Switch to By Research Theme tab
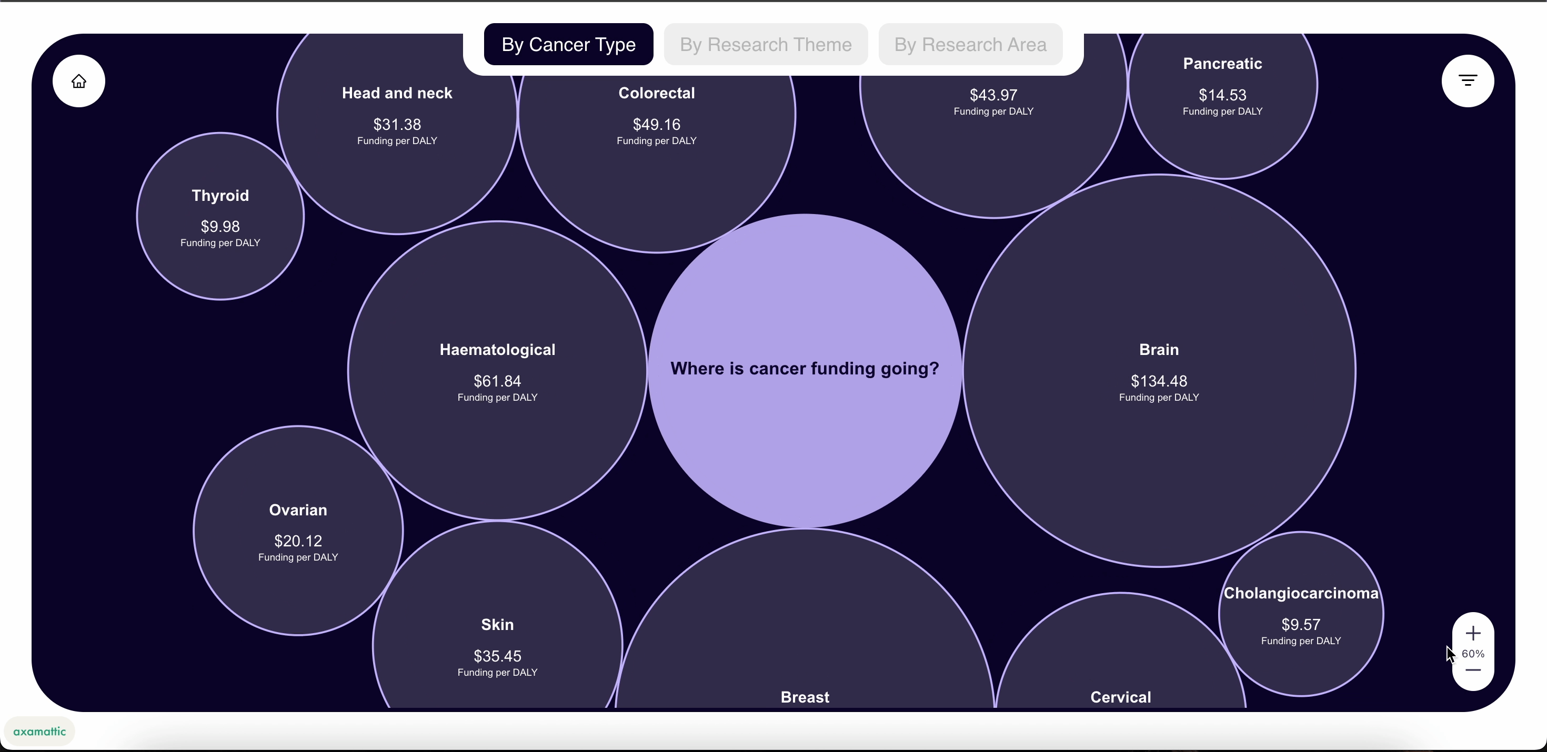Screen dimensions: 1547x752 pyautogui.click(x=766, y=44)
